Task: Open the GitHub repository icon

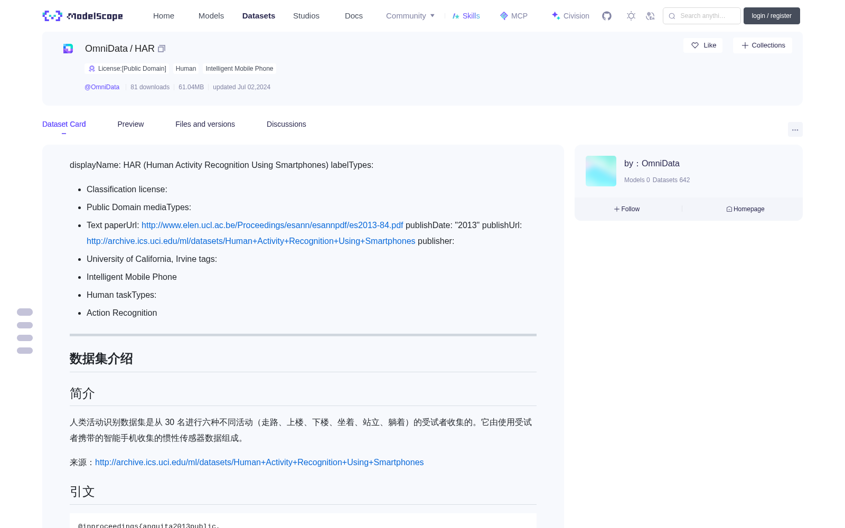Action: pos(607,16)
